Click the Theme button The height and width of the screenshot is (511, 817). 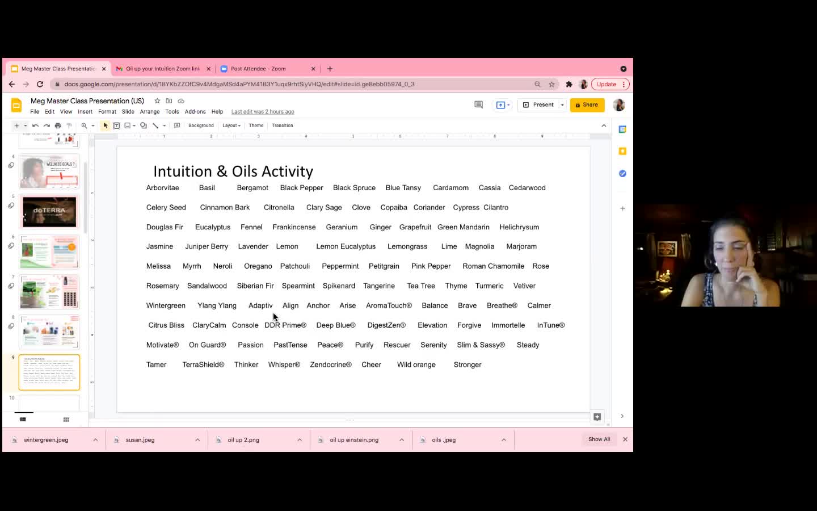pos(256,125)
